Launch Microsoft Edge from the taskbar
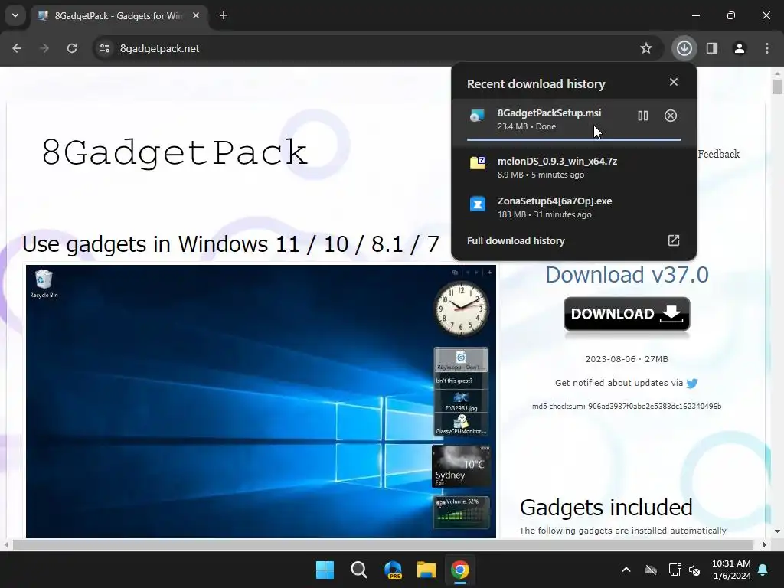784x588 pixels. (393, 570)
